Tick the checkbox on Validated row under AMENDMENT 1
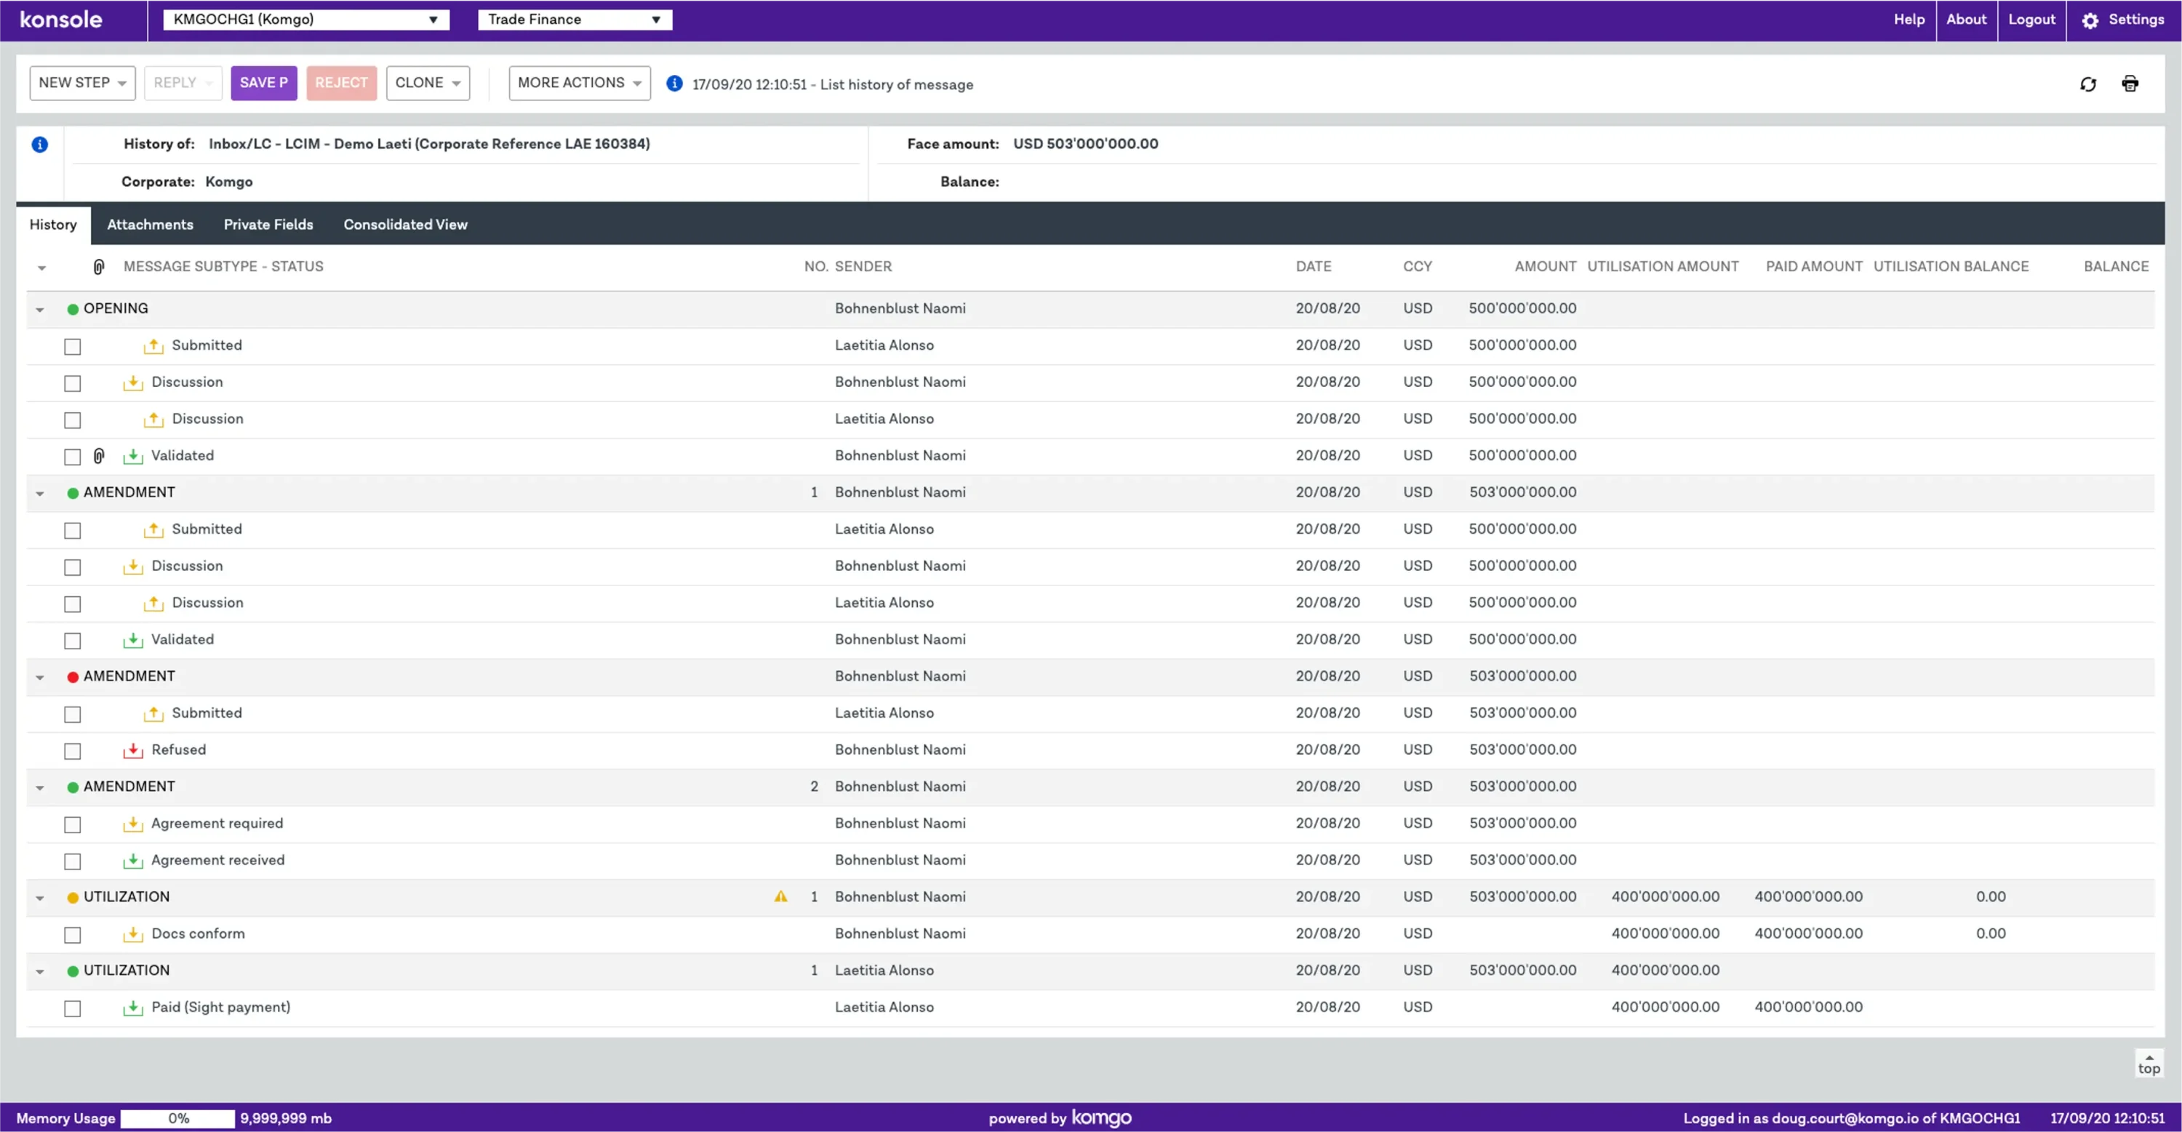 click(73, 641)
